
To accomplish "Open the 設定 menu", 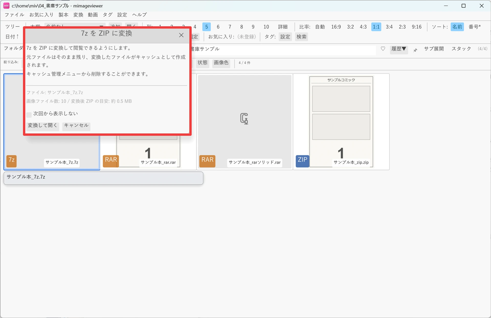I will (x=122, y=15).
